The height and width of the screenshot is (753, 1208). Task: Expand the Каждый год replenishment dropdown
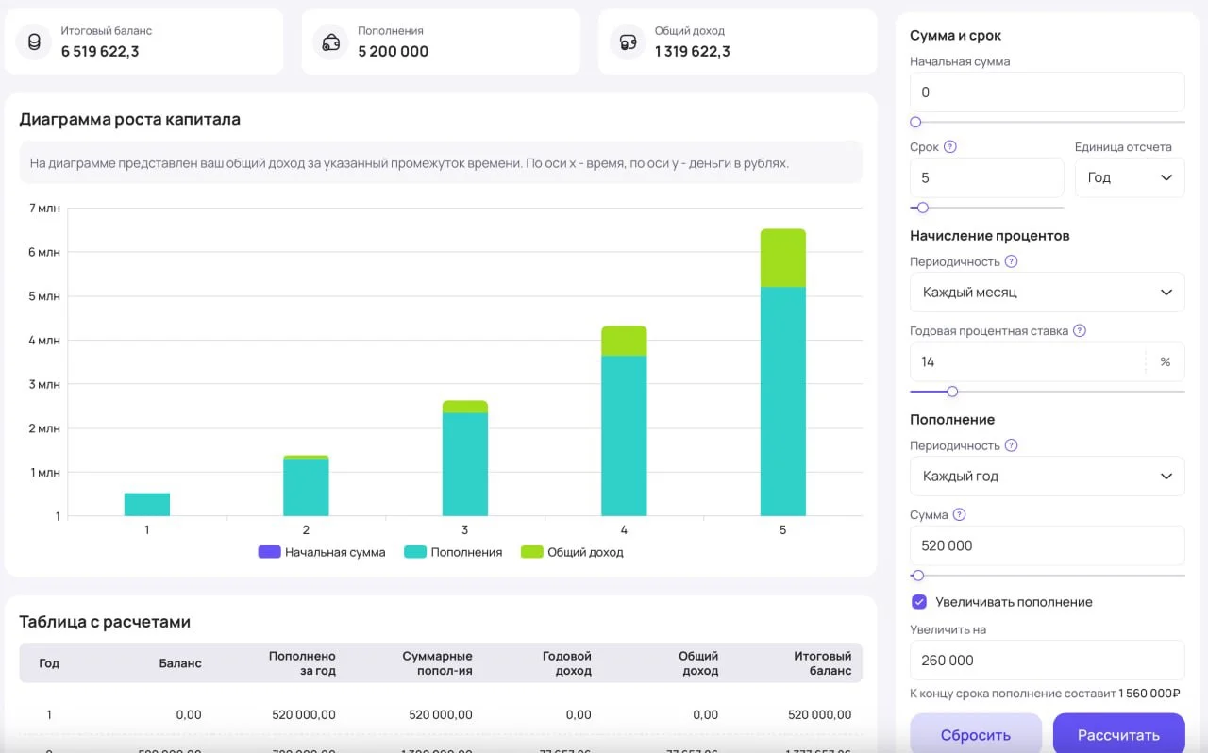pyautogui.click(x=1048, y=477)
